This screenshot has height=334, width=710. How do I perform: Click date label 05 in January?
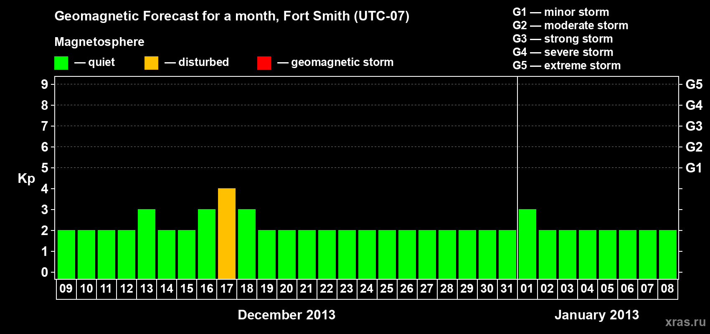pyautogui.click(x=607, y=288)
